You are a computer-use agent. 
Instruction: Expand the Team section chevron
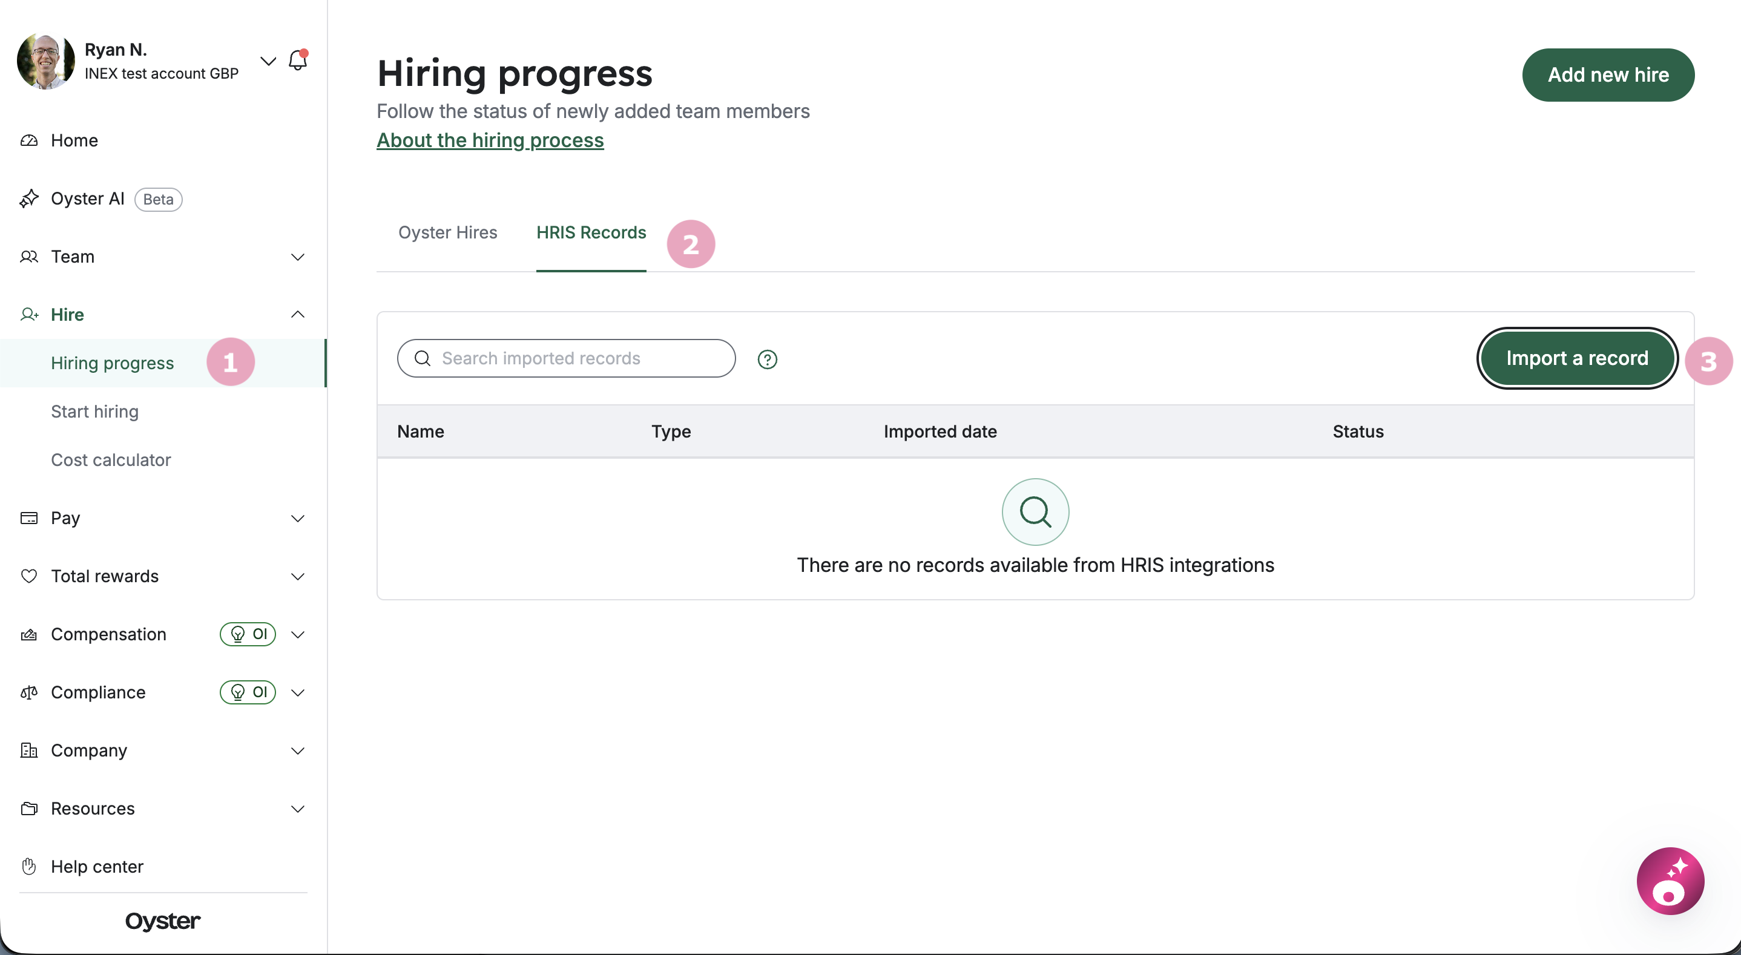click(297, 257)
